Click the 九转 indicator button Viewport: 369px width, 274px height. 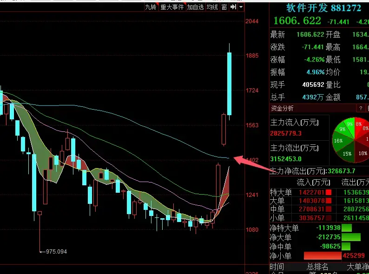tap(151, 7)
